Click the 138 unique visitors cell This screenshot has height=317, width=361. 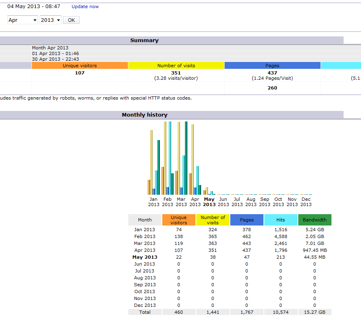(x=178, y=236)
